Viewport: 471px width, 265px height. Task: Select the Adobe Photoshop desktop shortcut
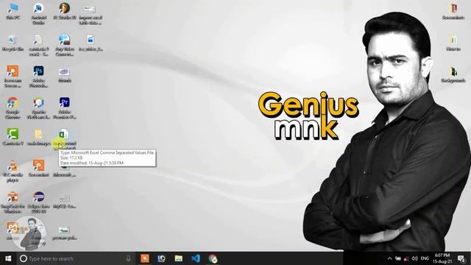[x=39, y=77]
